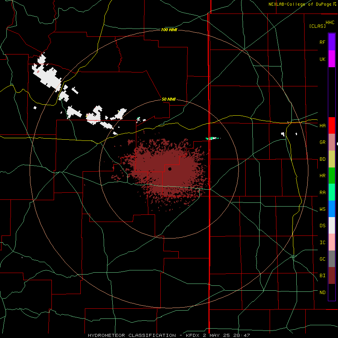338x338 pixels.
Task: Click the 100 NMI range ring label
Action: tap(169, 30)
